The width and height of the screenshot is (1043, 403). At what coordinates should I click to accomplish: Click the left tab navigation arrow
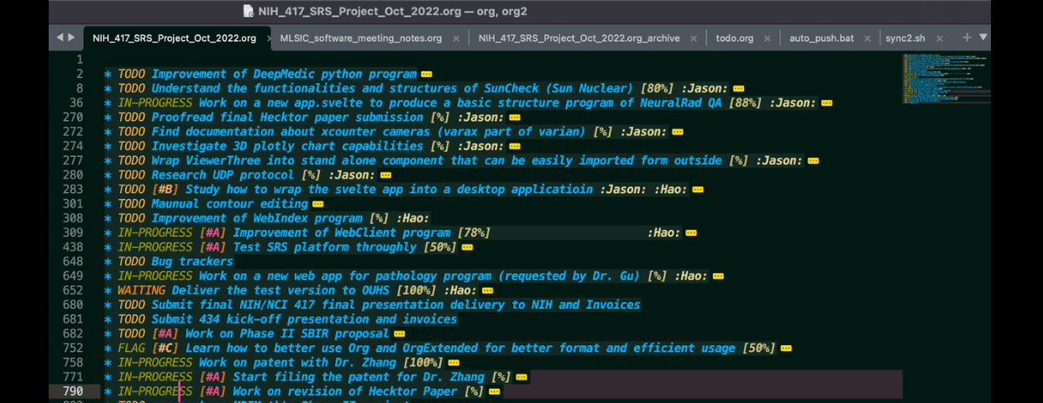point(60,38)
